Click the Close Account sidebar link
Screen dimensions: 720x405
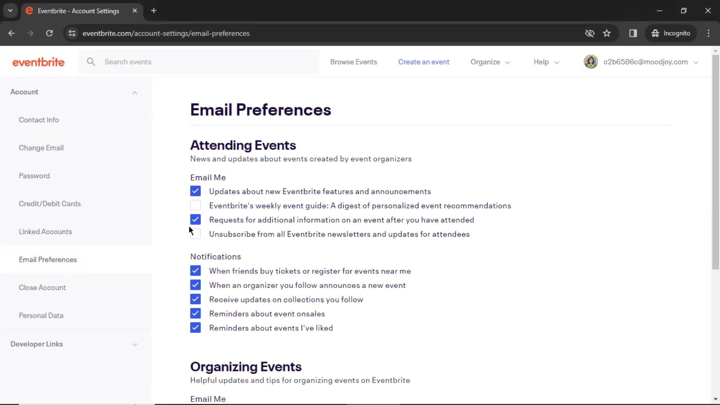(x=42, y=287)
